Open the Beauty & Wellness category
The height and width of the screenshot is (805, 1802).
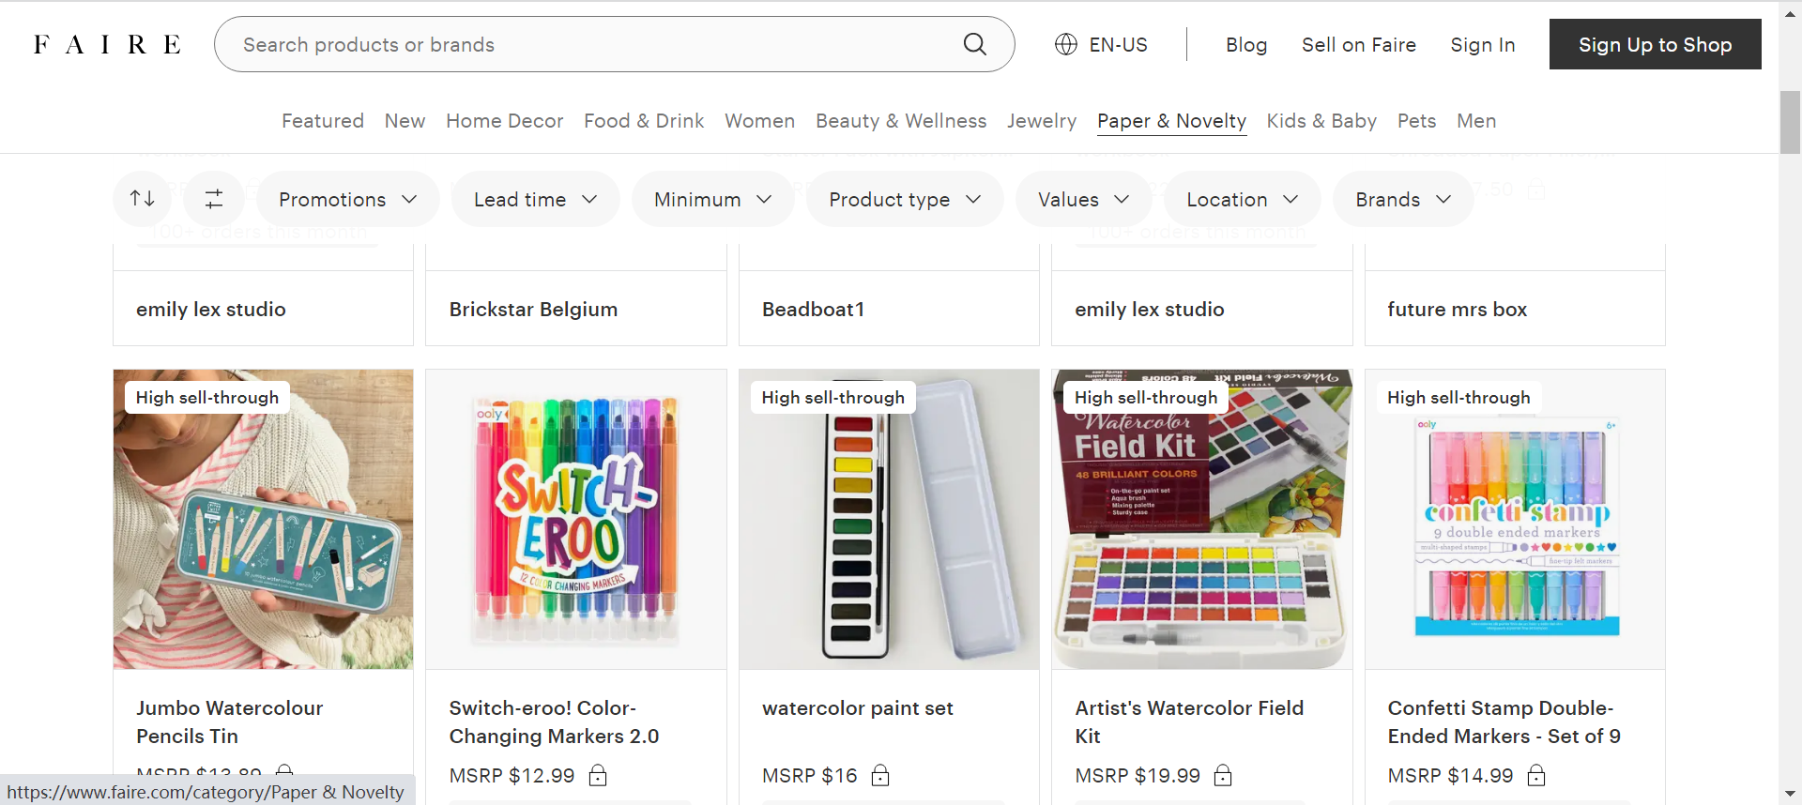901,121
